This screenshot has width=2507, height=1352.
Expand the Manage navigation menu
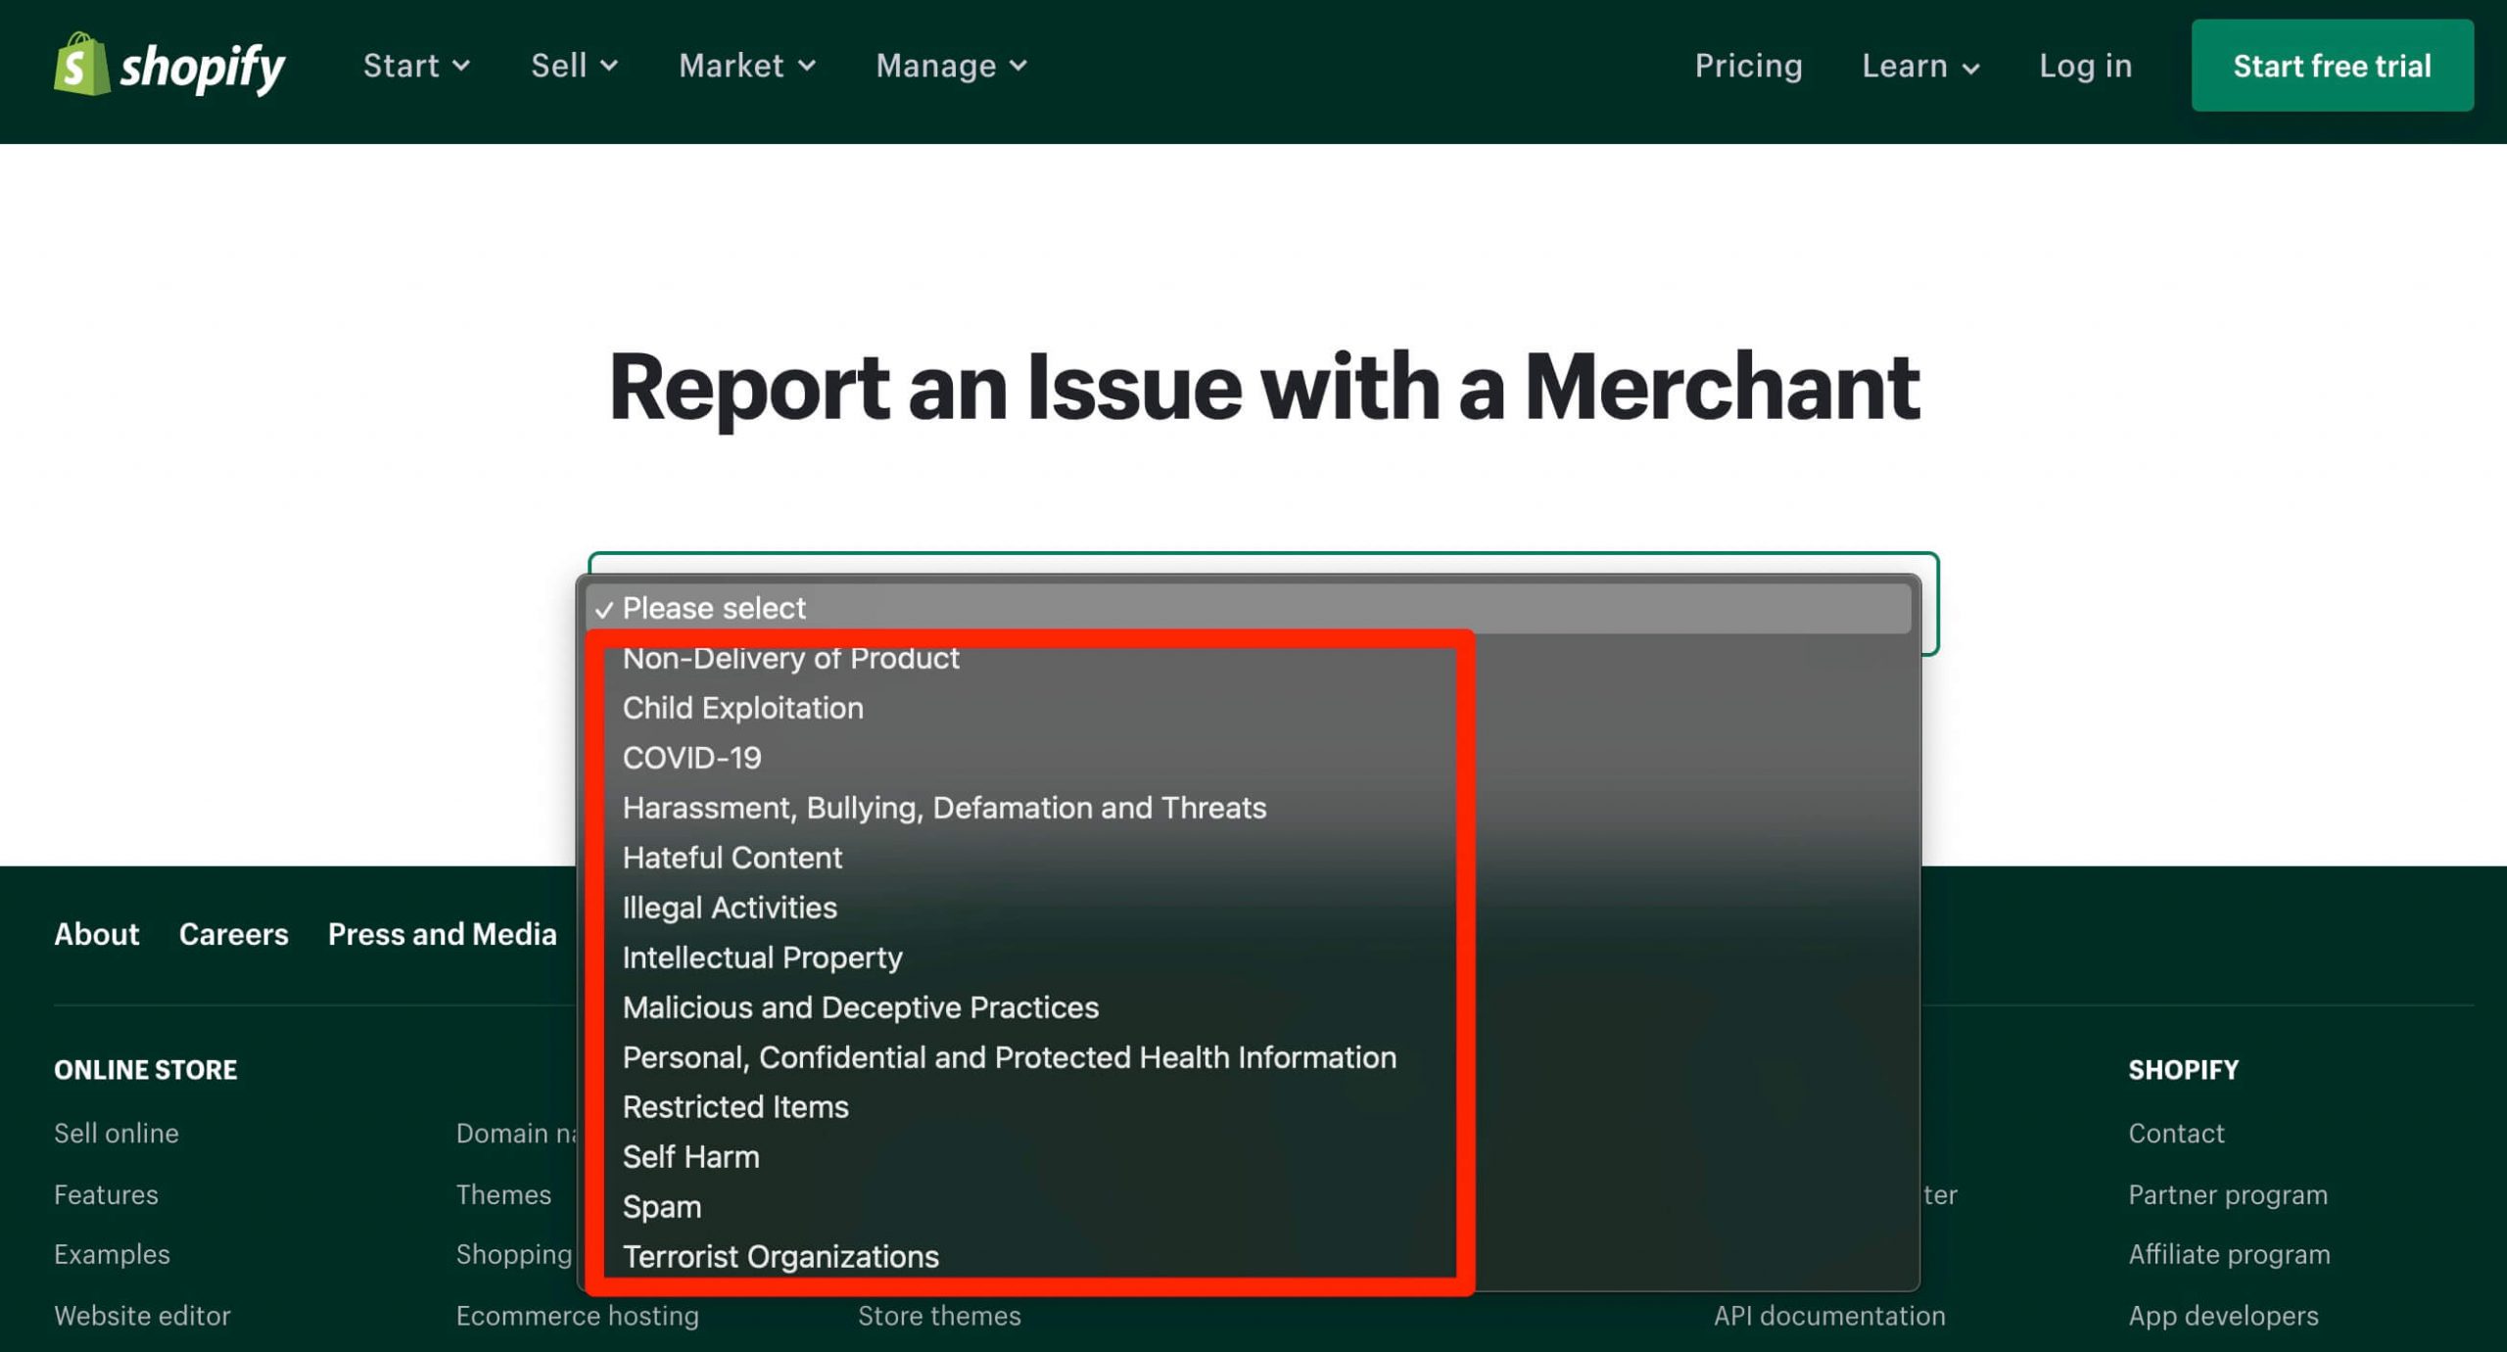coord(952,66)
